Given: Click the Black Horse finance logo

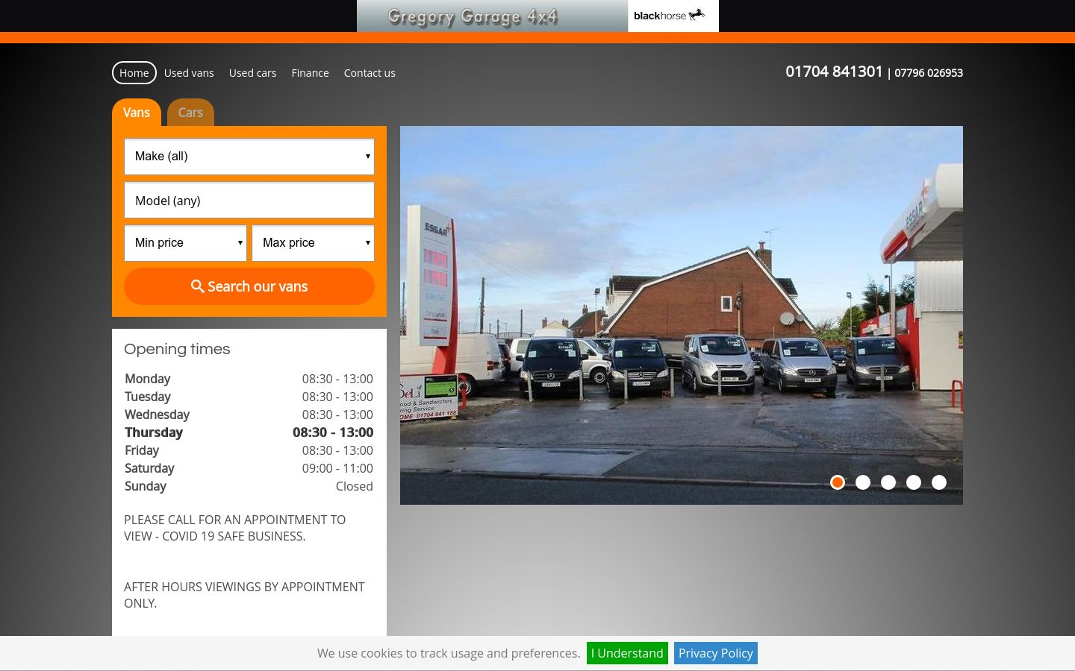Looking at the screenshot, I should click(x=673, y=16).
